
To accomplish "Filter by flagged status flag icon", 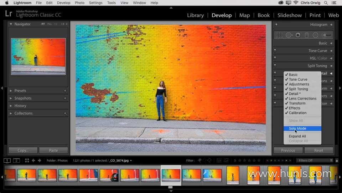I will pos(199,161).
